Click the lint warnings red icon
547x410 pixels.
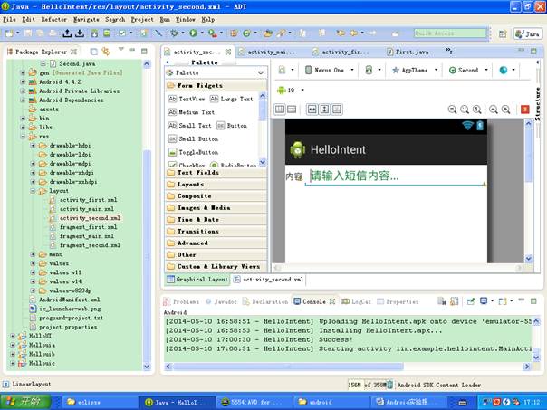525,110
